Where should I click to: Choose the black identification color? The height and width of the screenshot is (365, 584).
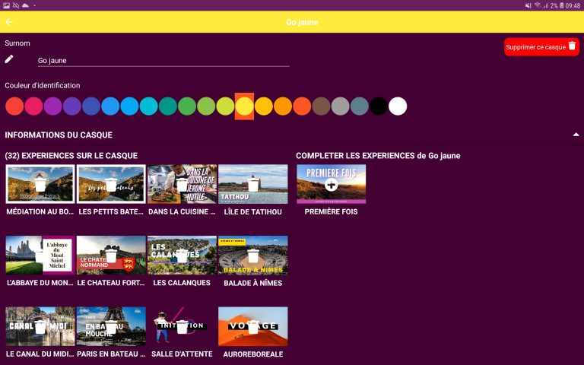click(x=378, y=106)
